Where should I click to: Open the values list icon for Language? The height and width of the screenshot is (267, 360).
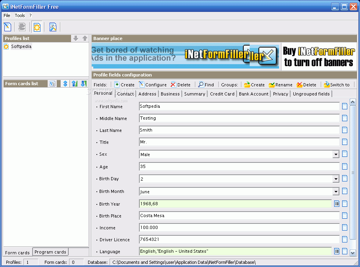pos(337,251)
